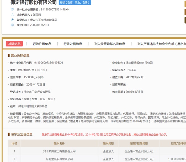Click the 股东名称 column header

tap(59, 144)
